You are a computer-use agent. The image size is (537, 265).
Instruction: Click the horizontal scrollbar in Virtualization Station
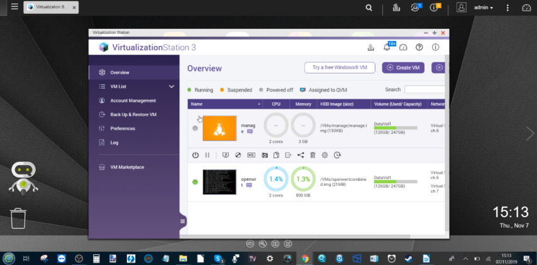click(x=294, y=236)
